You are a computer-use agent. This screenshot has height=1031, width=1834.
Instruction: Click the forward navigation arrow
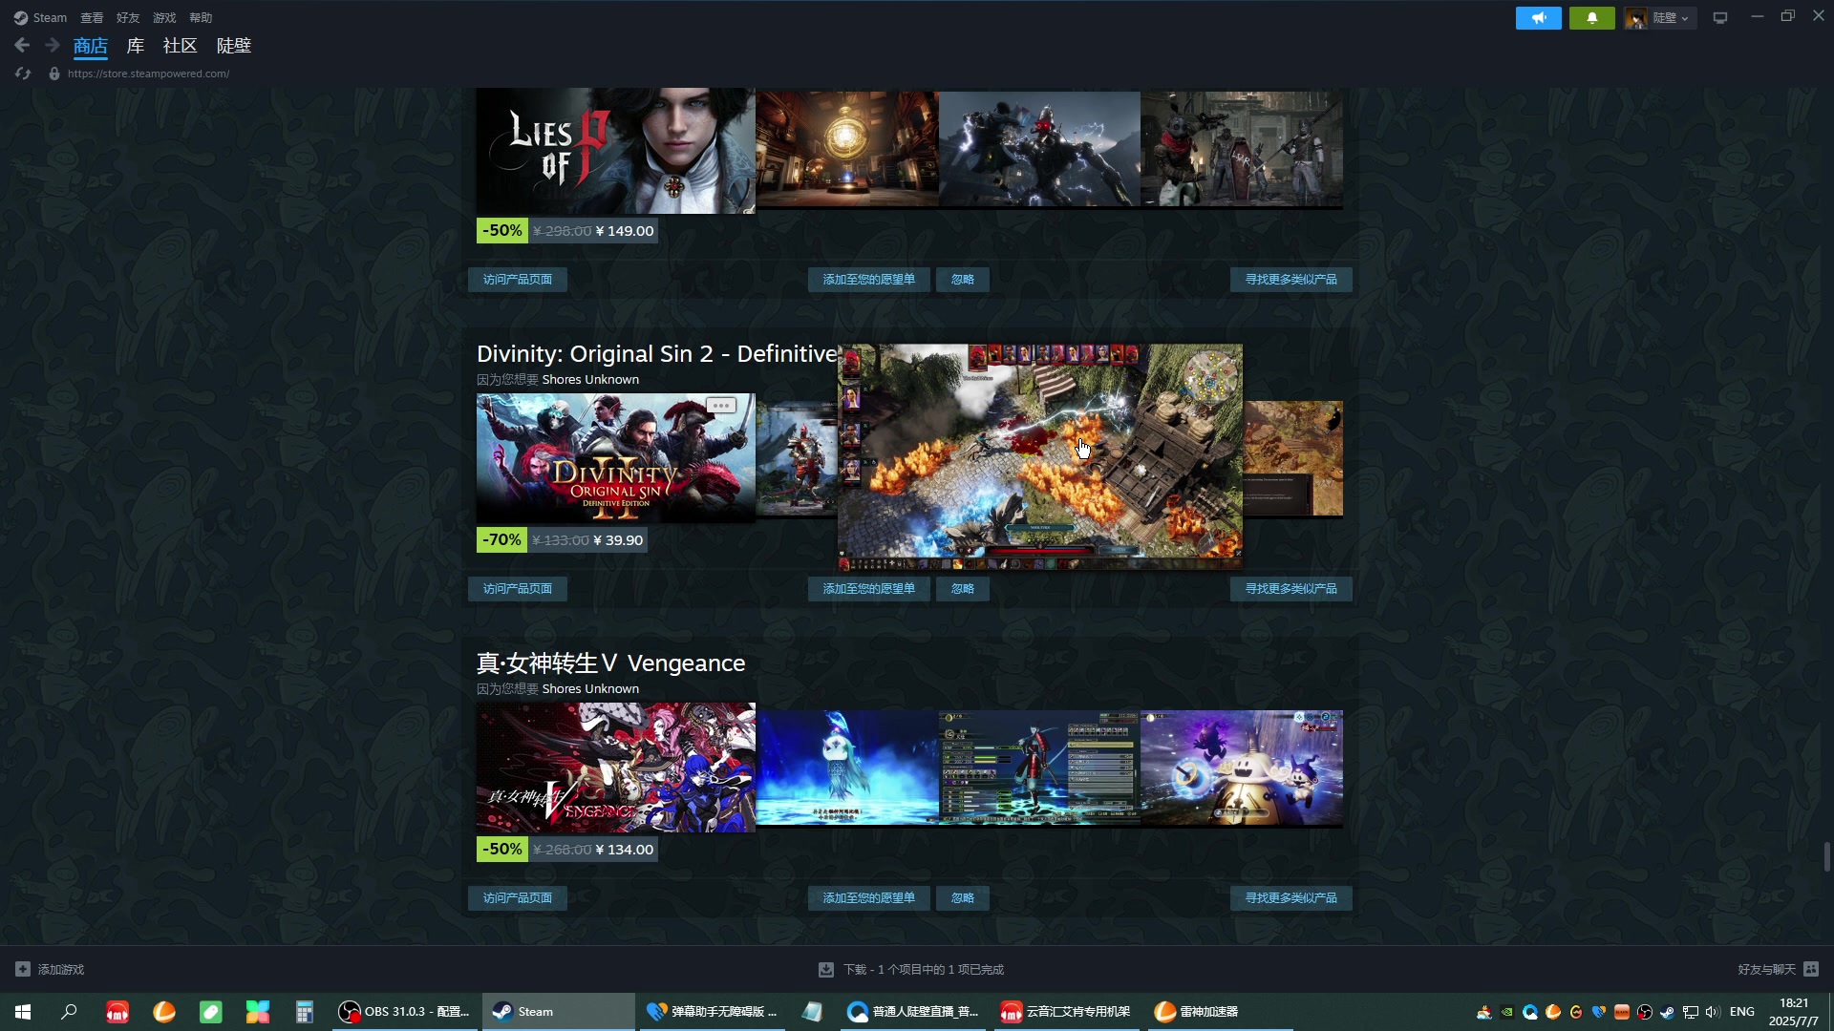(53, 45)
